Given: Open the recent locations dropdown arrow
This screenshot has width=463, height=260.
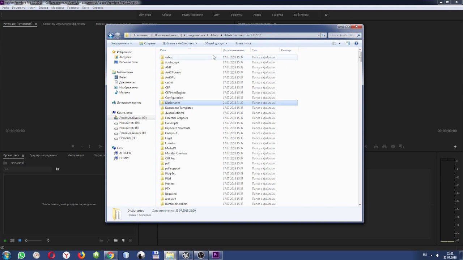Looking at the screenshot, I should 122,35.
